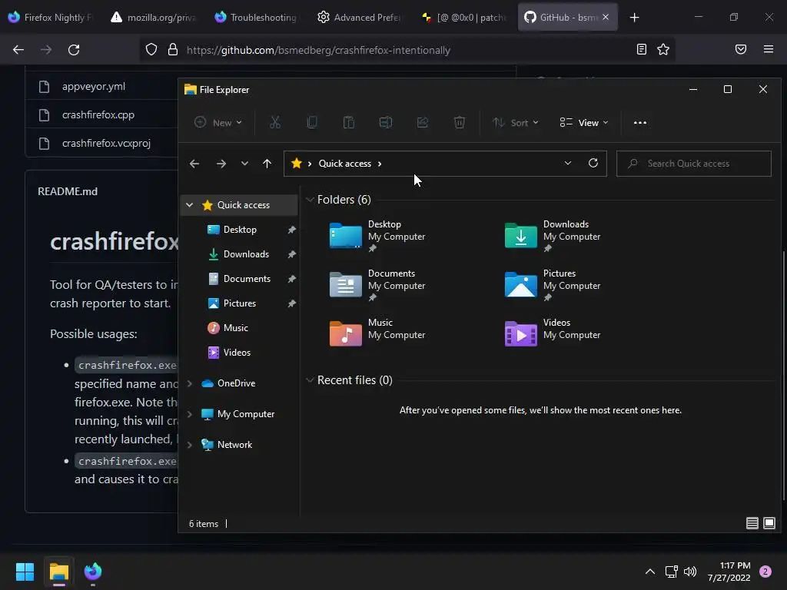Click the Share icon in File Explorer toolbar
This screenshot has height=590, width=787.
point(423,122)
